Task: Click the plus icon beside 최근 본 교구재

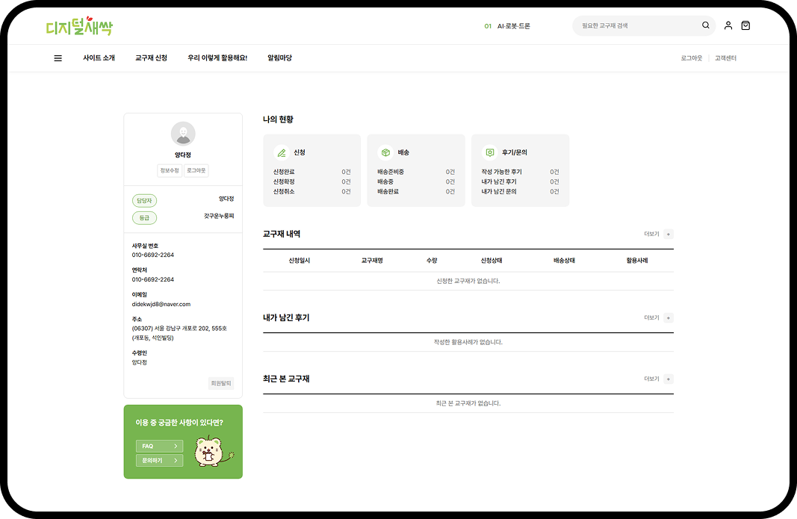Action: click(669, 379)
